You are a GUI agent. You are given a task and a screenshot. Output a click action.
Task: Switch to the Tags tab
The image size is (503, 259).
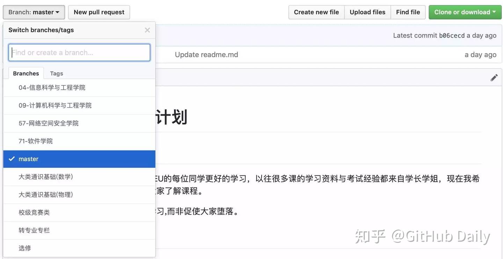(56, 73)
